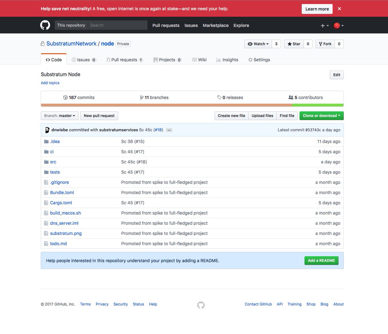Open the Contact GitHub footer link

258,304
